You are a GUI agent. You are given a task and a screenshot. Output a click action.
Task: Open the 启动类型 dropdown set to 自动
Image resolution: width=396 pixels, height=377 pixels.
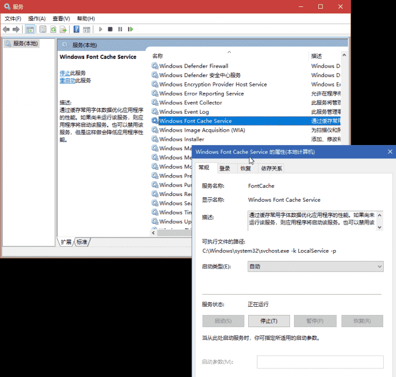click(x=315, y=267)
